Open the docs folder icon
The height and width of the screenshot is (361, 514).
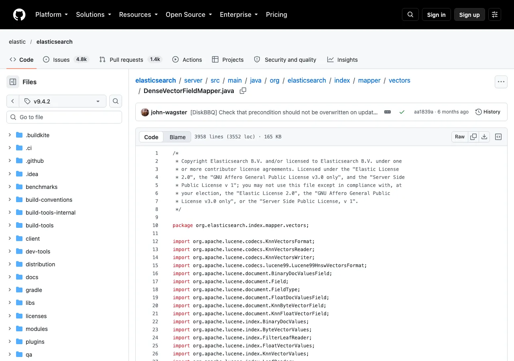point(19,277)
